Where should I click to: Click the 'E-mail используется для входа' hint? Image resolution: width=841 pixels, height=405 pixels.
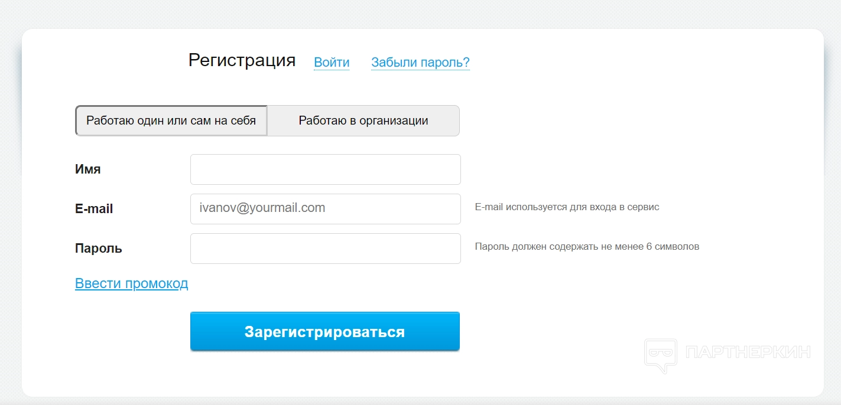(x=567, y=207)
